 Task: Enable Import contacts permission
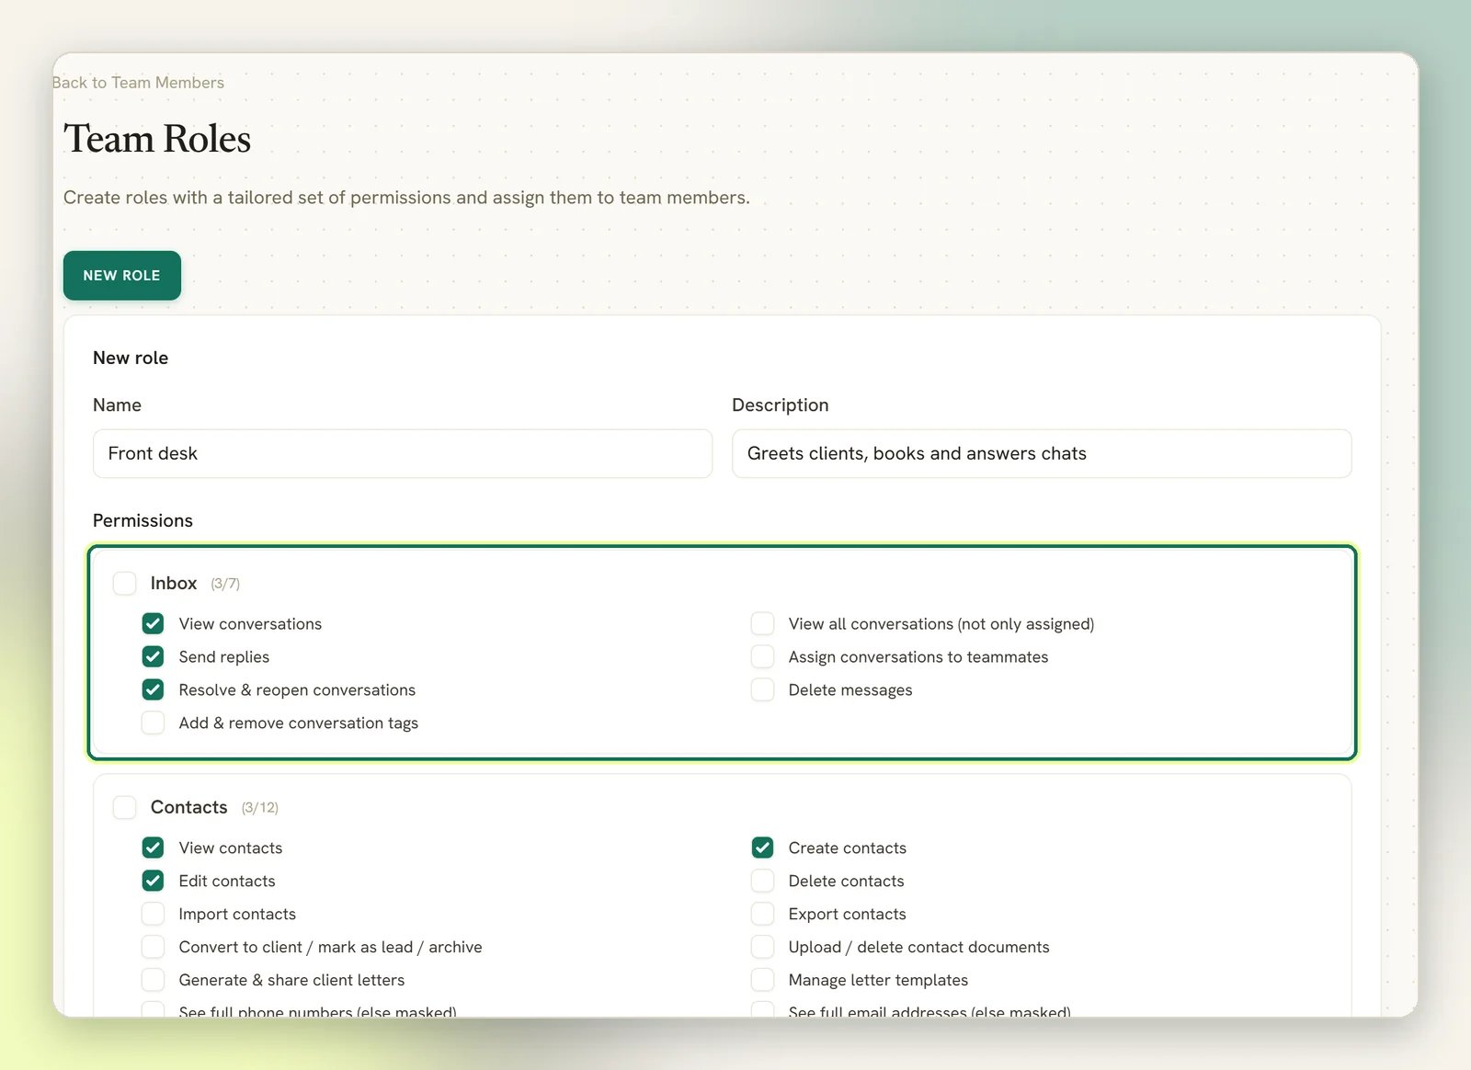point(154,915)
